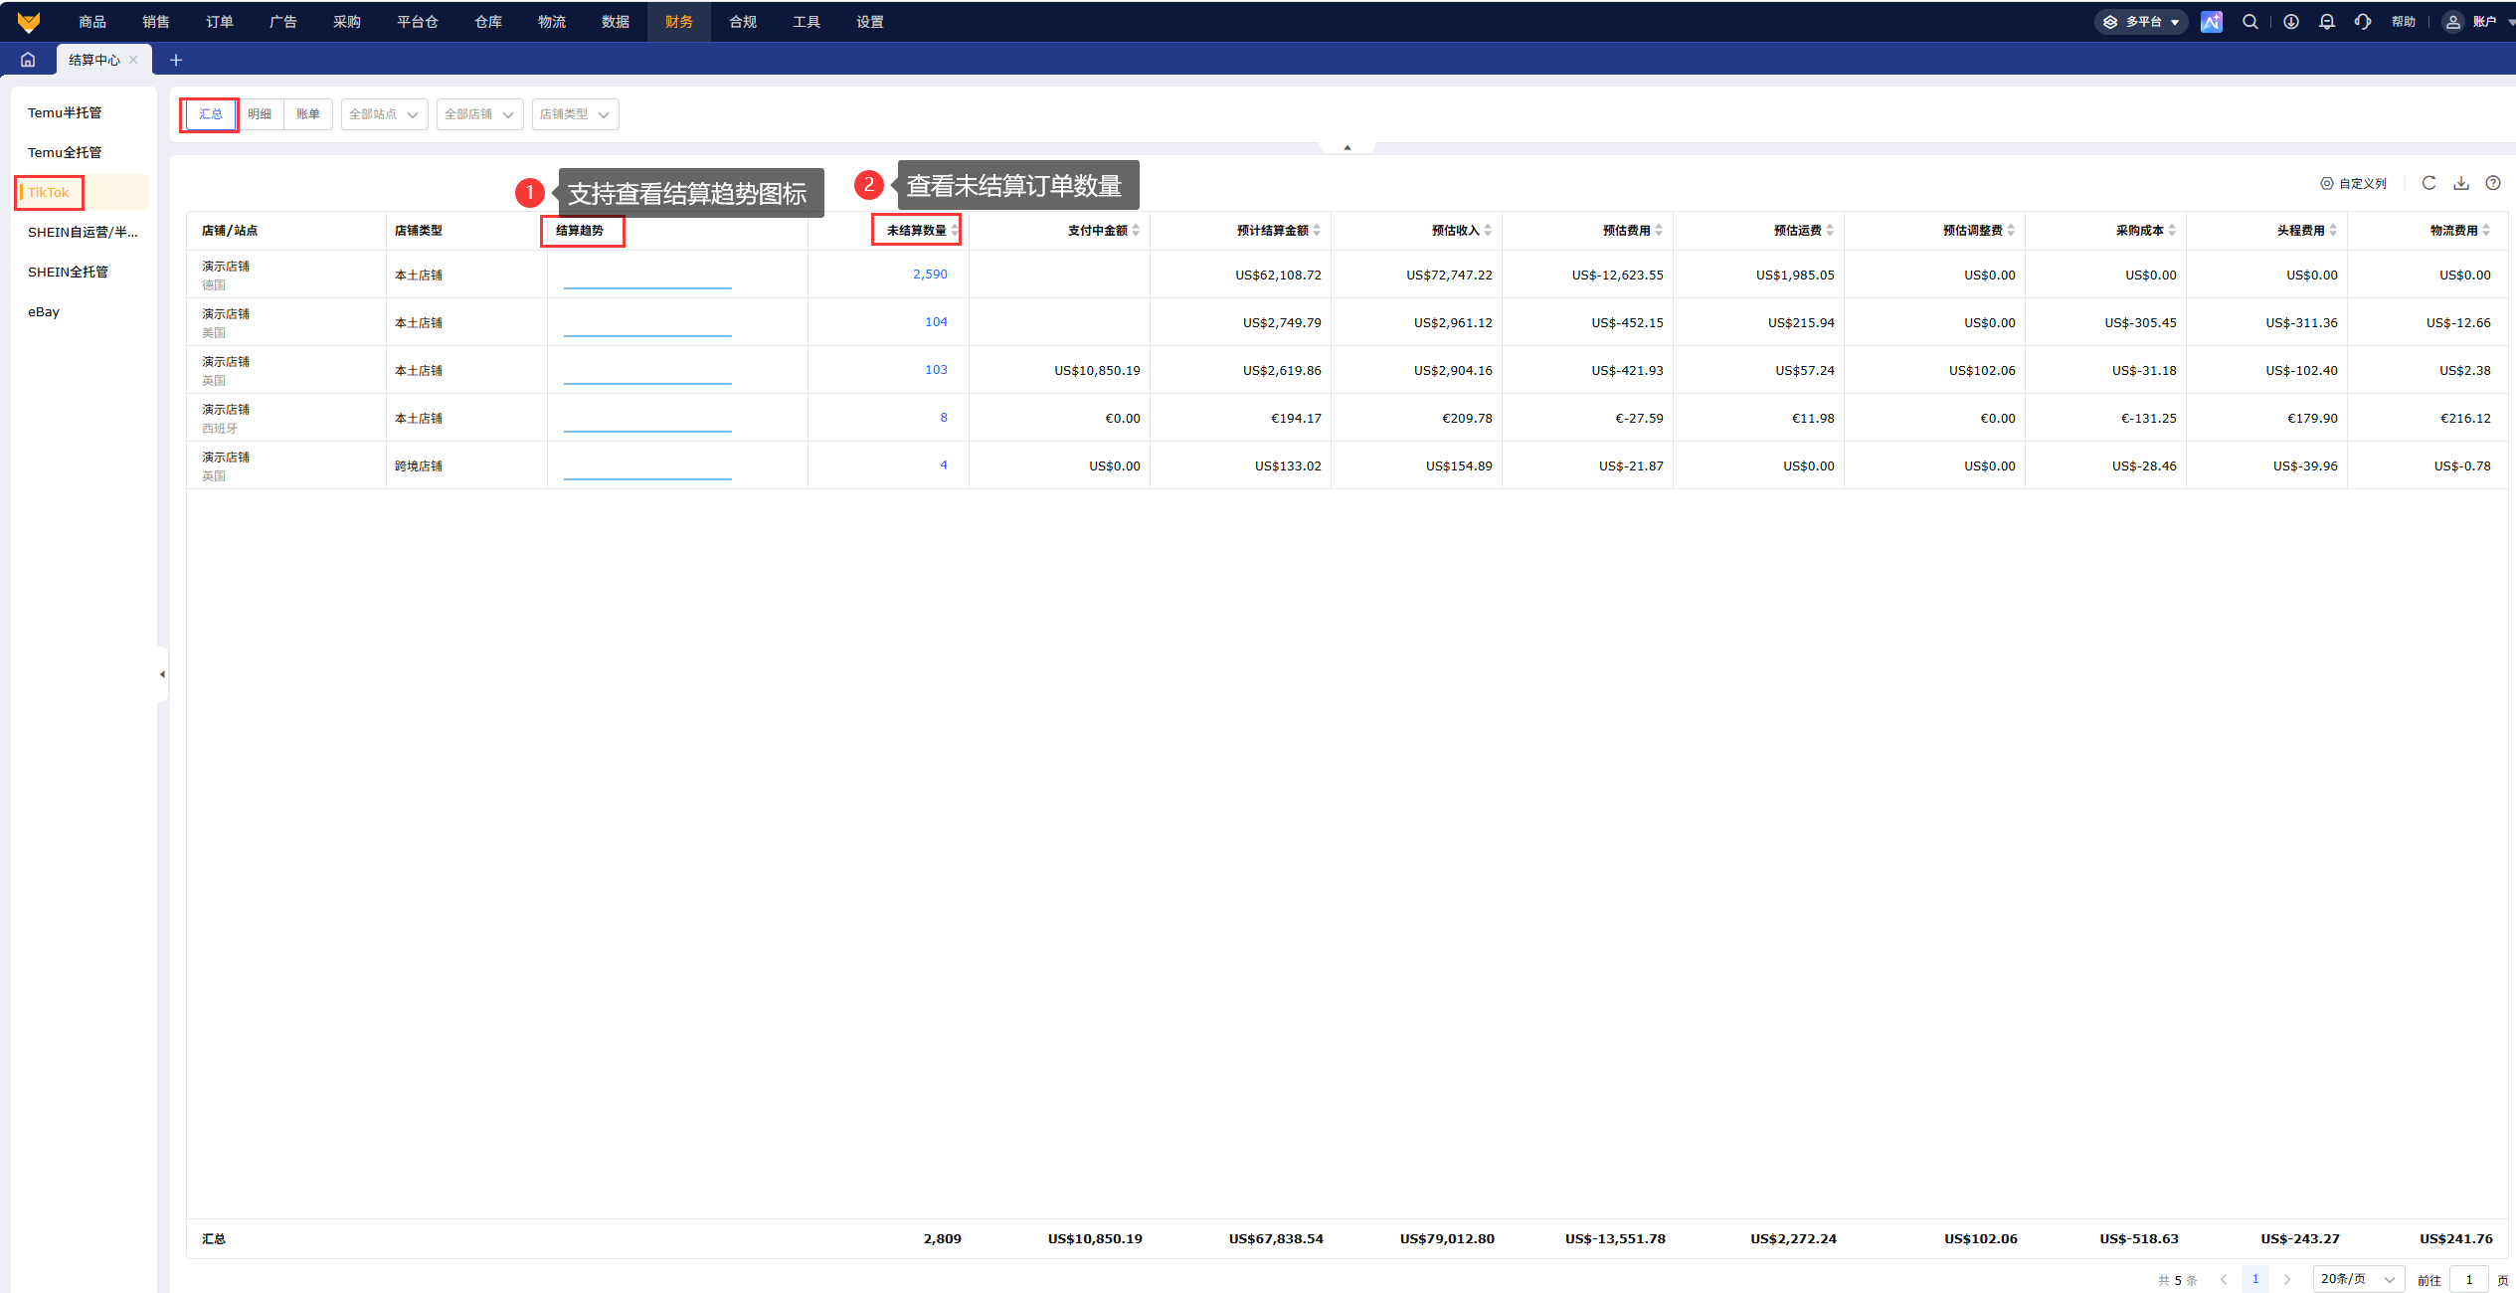2516x1293 pixels.
Task: Switch to 明细 view
Action: 260,114
